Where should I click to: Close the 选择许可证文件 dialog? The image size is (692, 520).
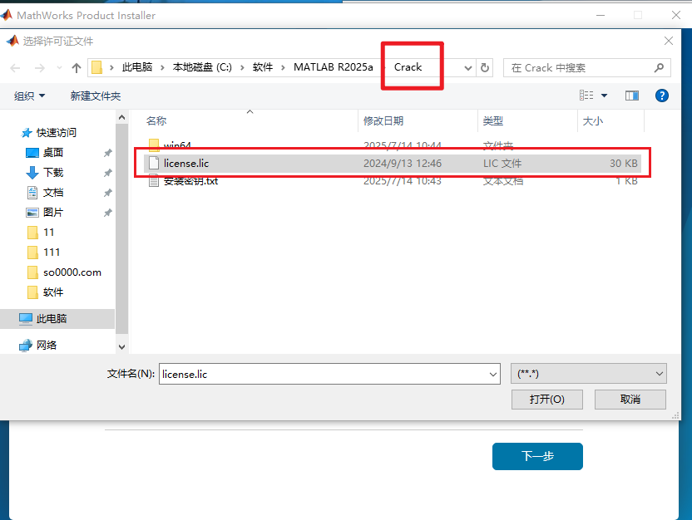pos(669,41)
